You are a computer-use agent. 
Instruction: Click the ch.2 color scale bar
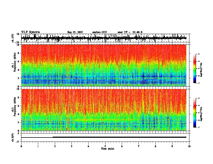[x=194, y=113]
